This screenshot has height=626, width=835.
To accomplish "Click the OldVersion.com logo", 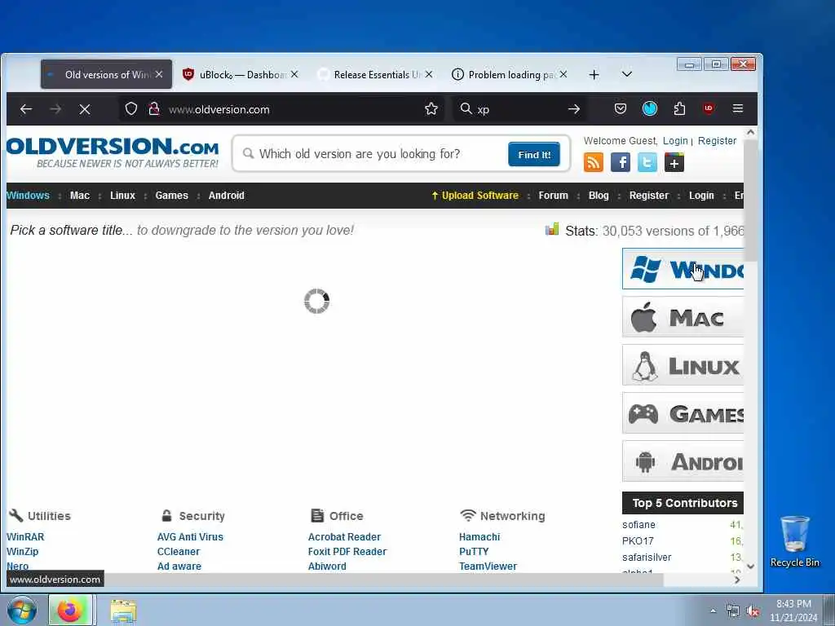I will point(113,152).
